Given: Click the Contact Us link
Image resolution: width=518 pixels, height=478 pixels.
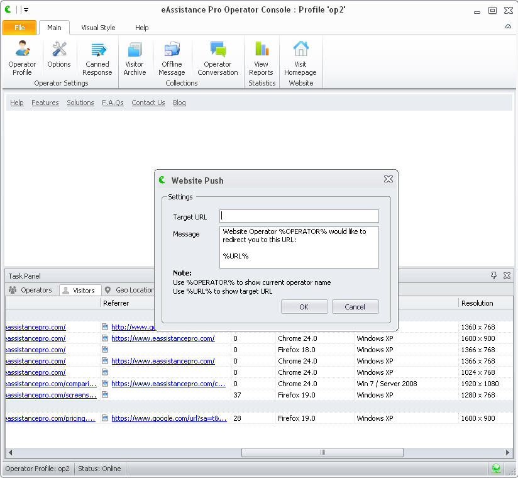Looking at the screenshot, I should pos(148,103).
